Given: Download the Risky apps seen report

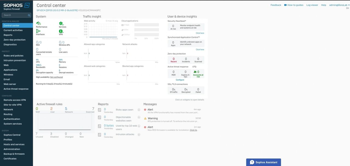Looking at the screenshot, I should click(x=139, y=110).
